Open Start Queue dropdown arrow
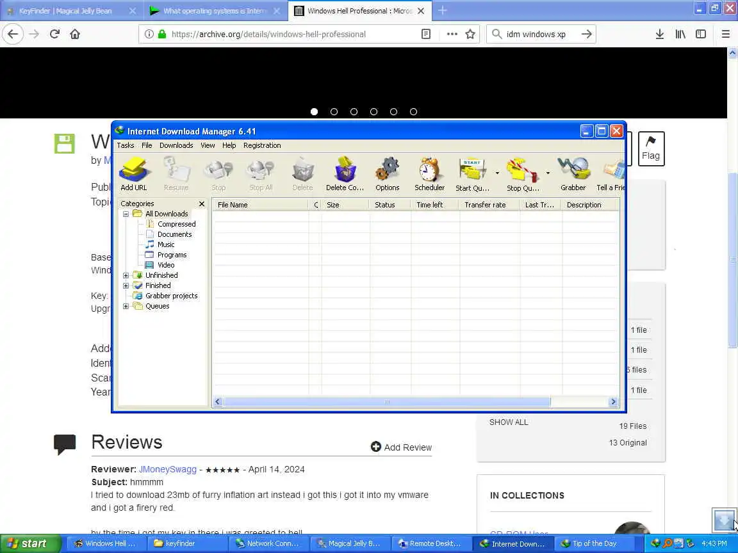The height and width of the screenshot is (553, 738). pos(498,173)
